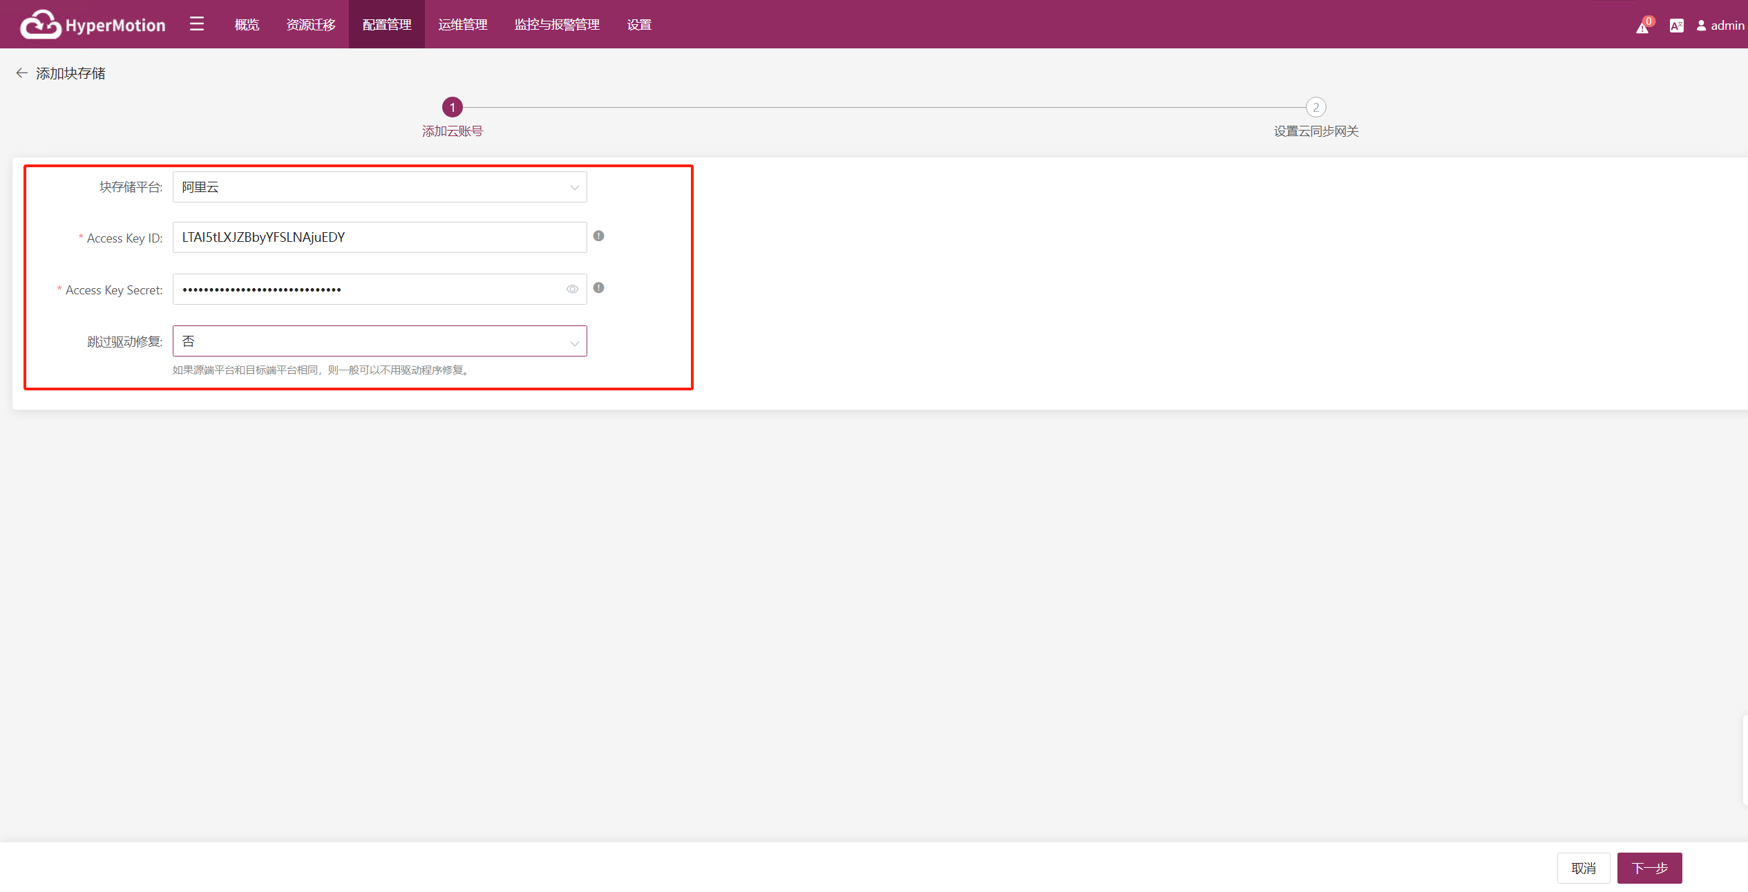The width and height of the screenshot is (1748, 892).
Task: Click the 取消 button
Action: click(1583, 868)
